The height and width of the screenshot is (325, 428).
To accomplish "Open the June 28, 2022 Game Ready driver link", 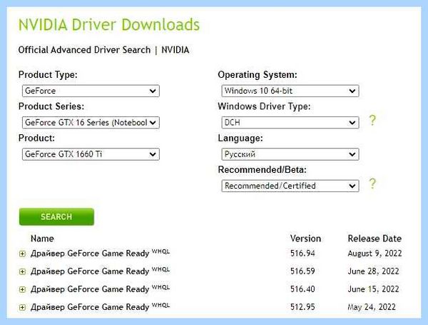I will coord(100,271).
